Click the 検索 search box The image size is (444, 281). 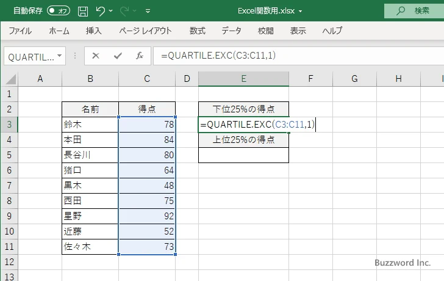414,11
